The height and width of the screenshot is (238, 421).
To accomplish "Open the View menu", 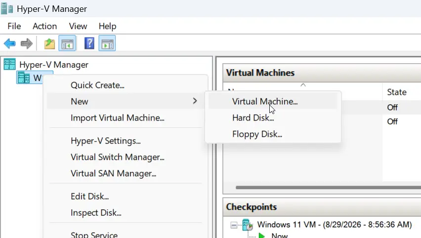I will (x=78, y=26).
